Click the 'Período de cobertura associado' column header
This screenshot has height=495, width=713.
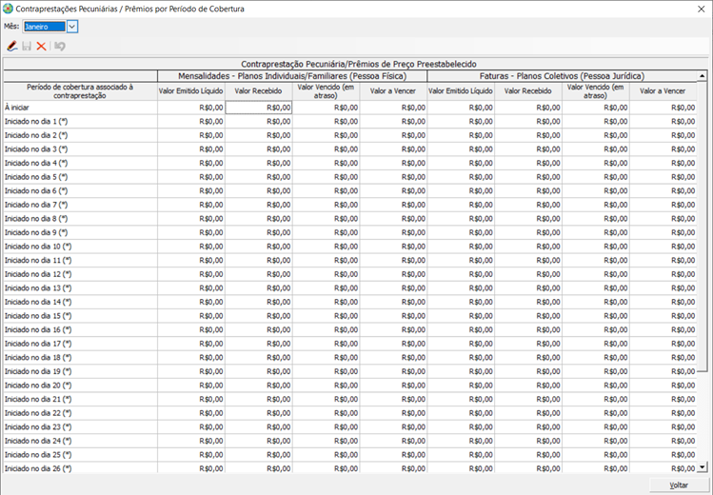coord(80,91)
